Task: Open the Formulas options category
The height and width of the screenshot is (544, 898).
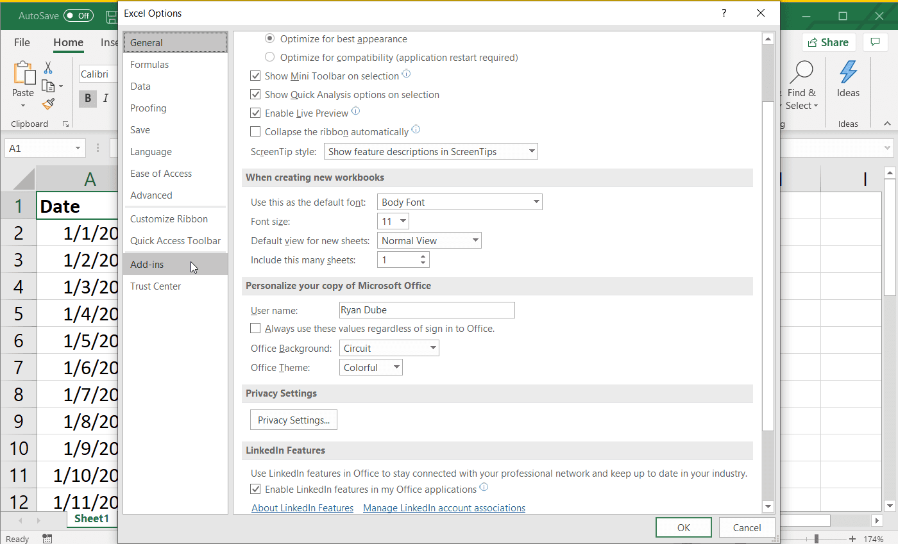Action: [175, 65]
